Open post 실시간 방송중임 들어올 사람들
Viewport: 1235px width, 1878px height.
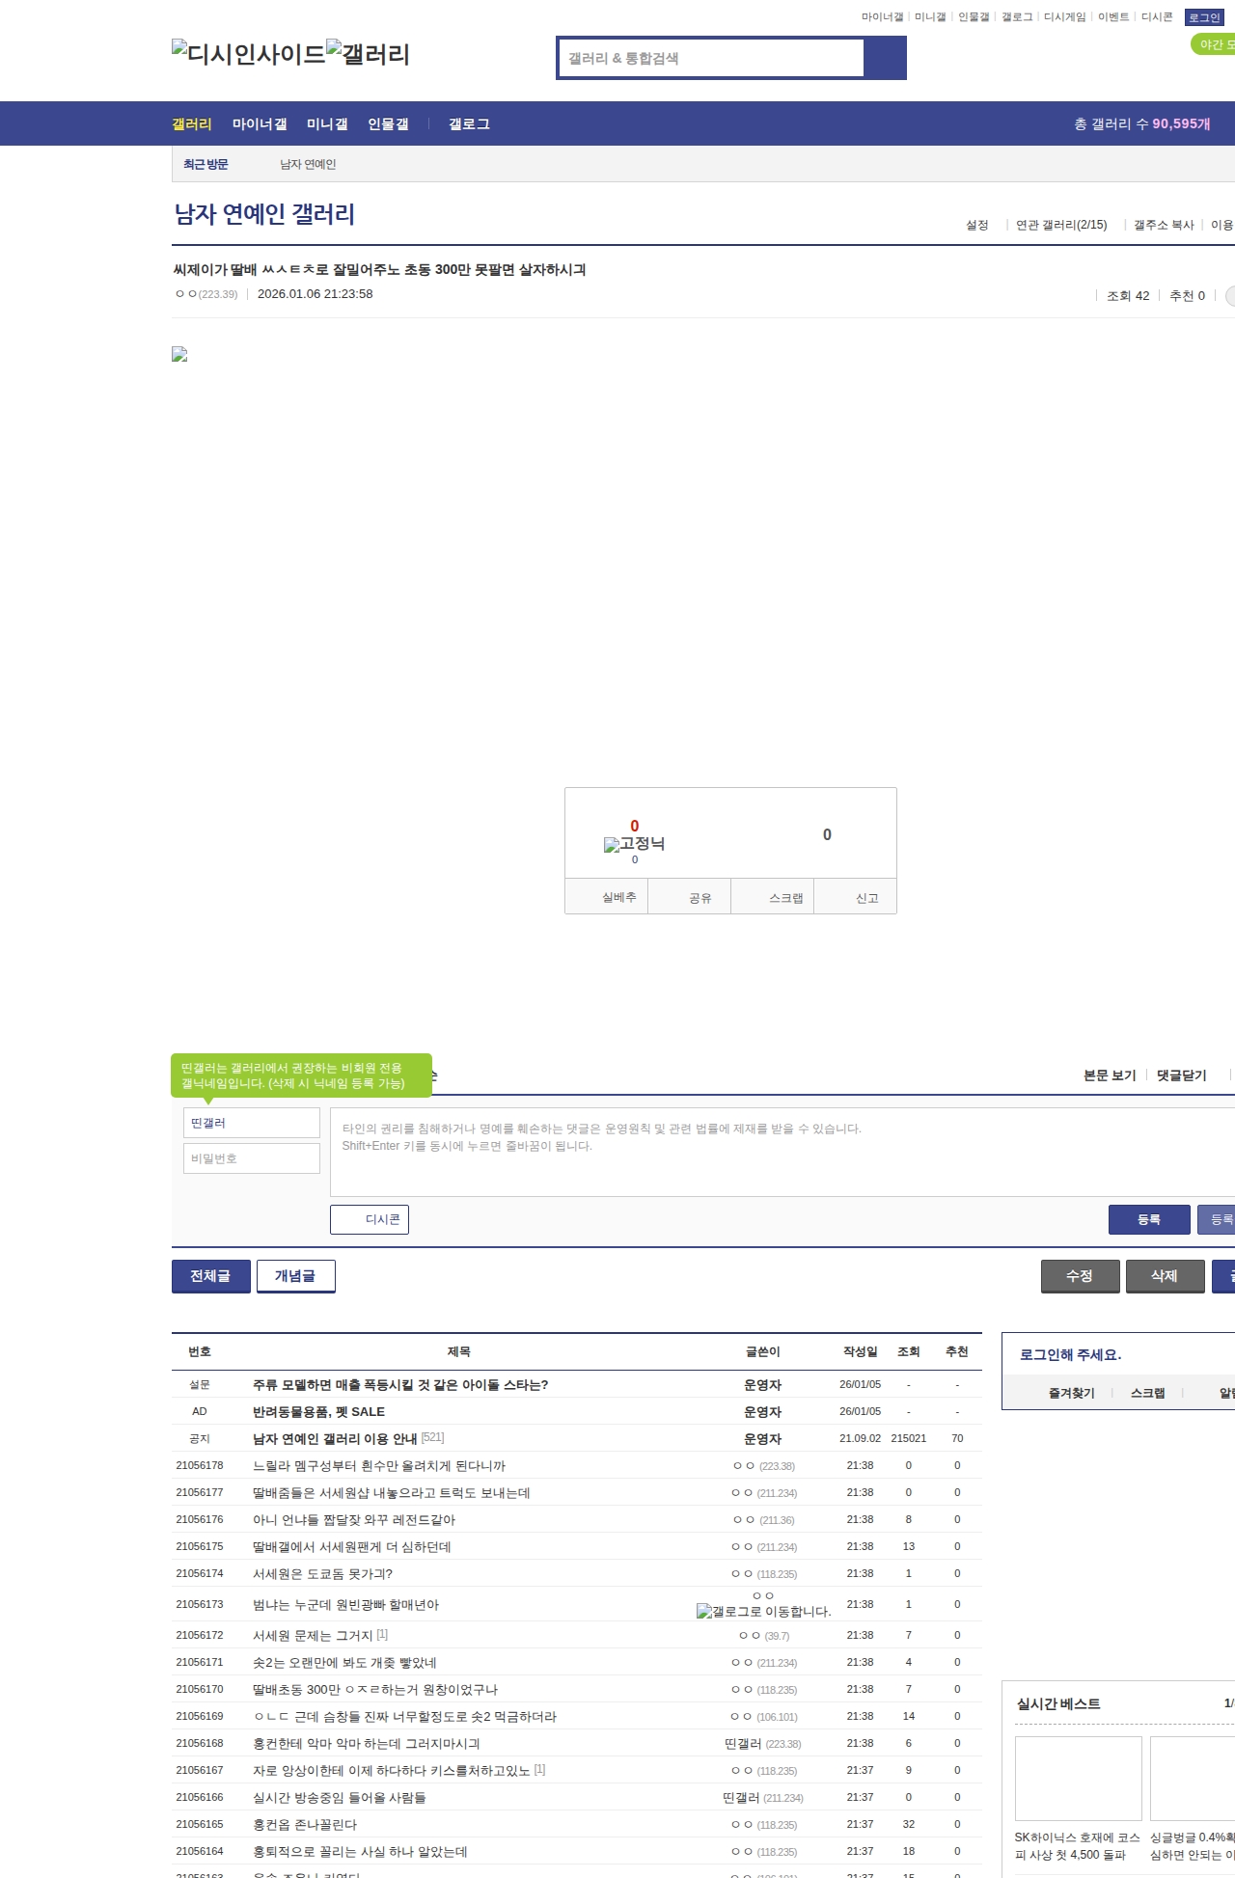coord(340,1798)
